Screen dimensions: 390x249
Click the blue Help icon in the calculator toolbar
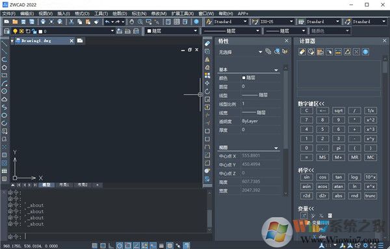[x=365, y=52]
